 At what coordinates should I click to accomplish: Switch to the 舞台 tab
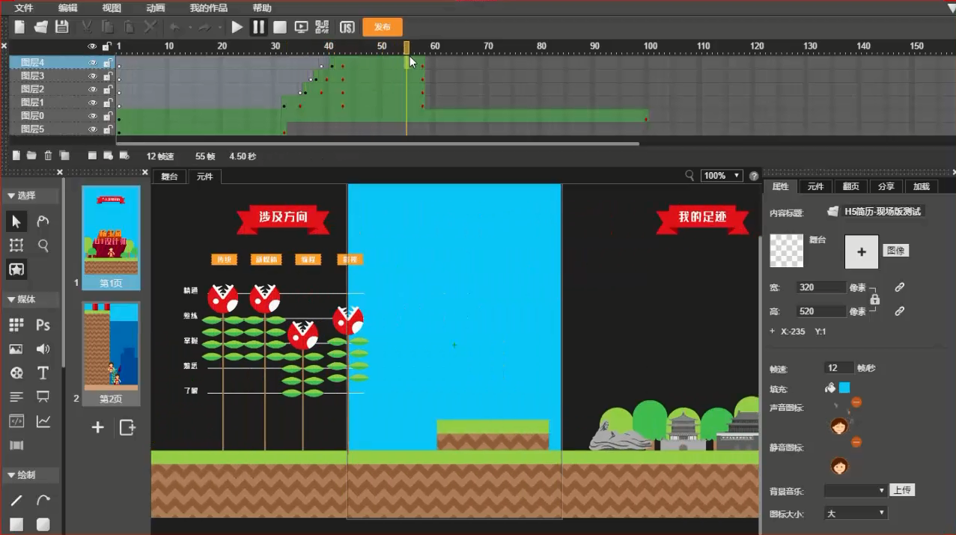pyautogui.click(x=170, y=177)
